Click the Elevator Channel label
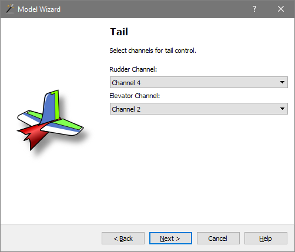This screenshot has width=295, height=252. (x=135, y=96)
